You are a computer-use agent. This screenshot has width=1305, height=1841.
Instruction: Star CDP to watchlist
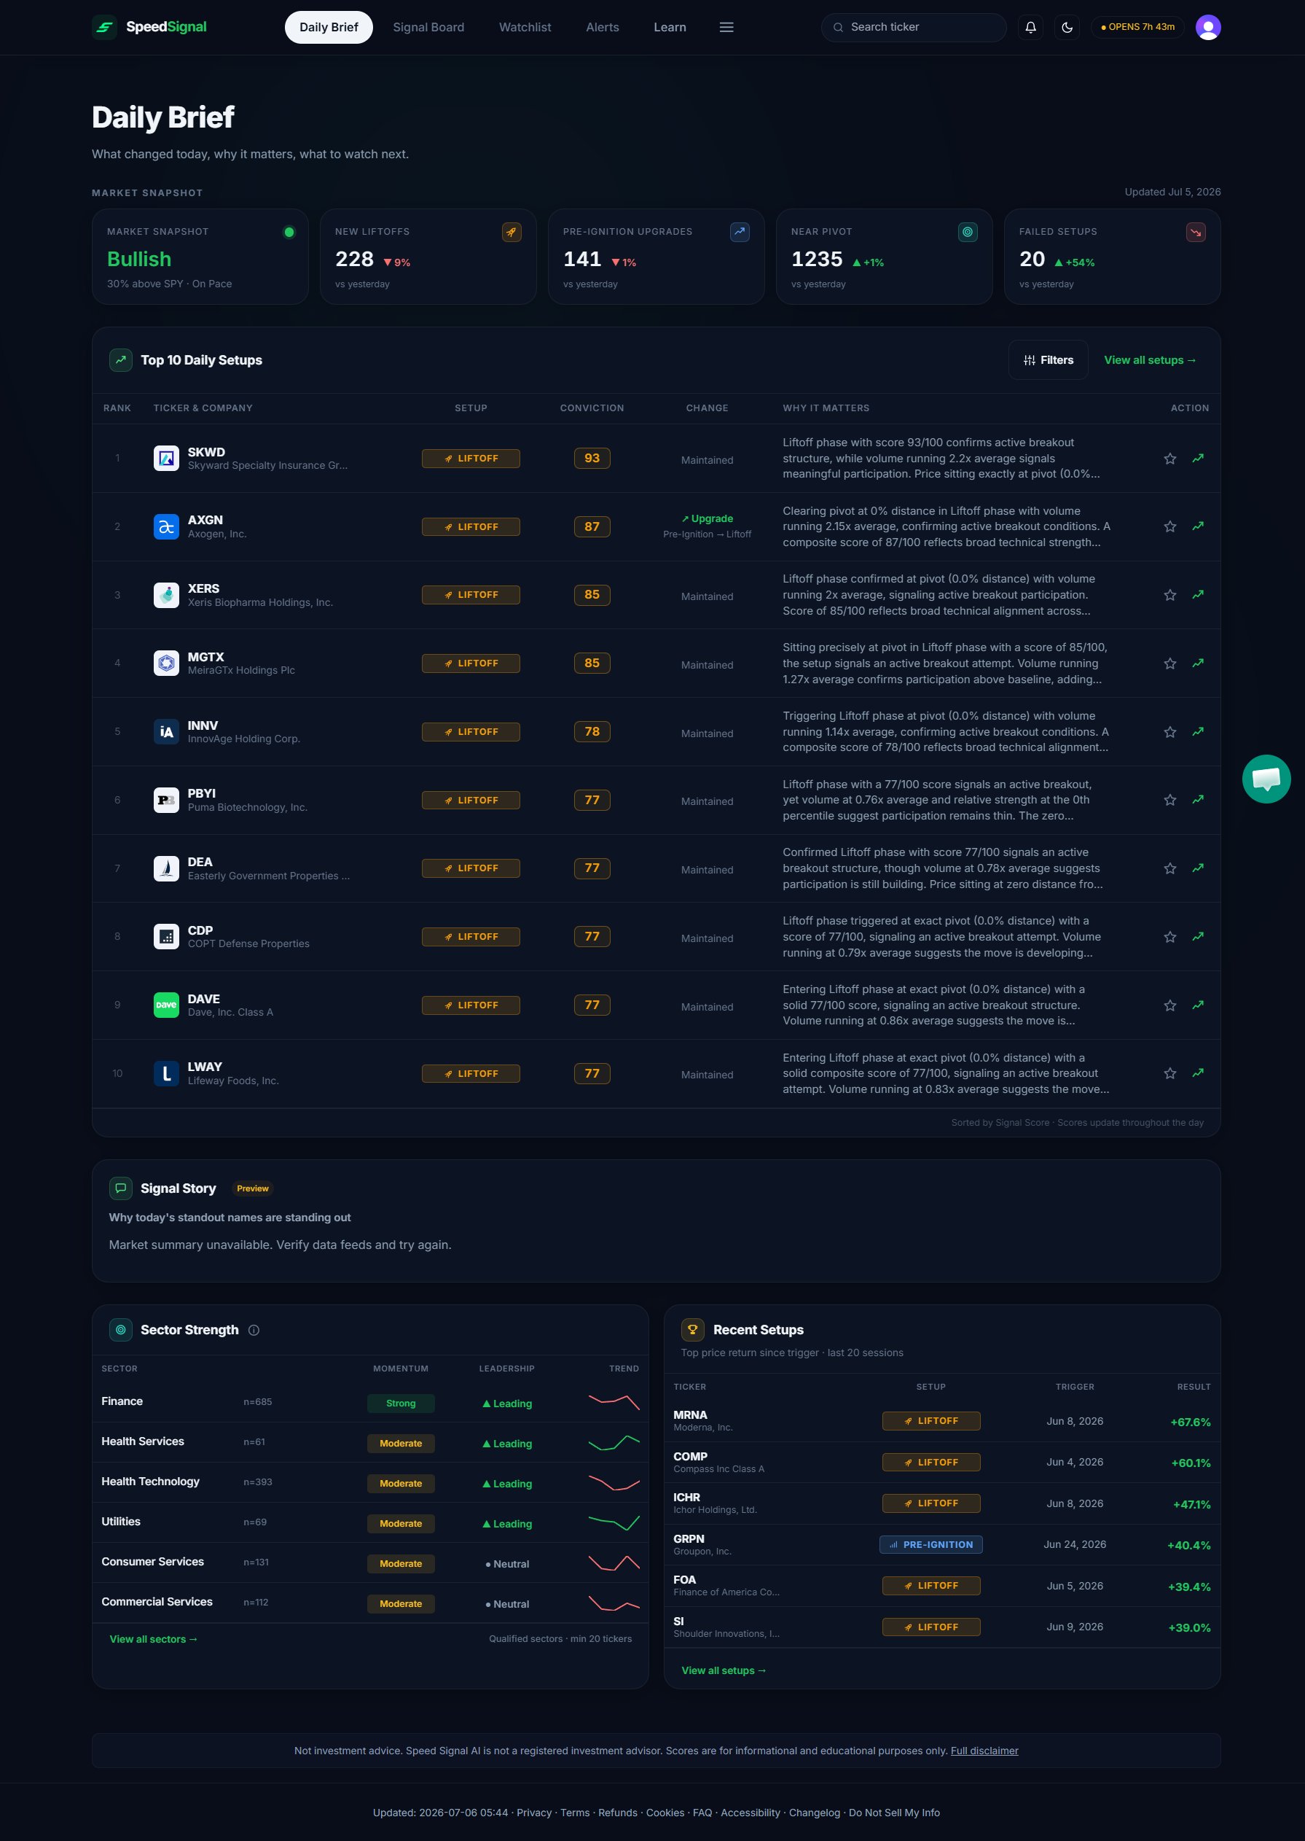[1170, 937]
